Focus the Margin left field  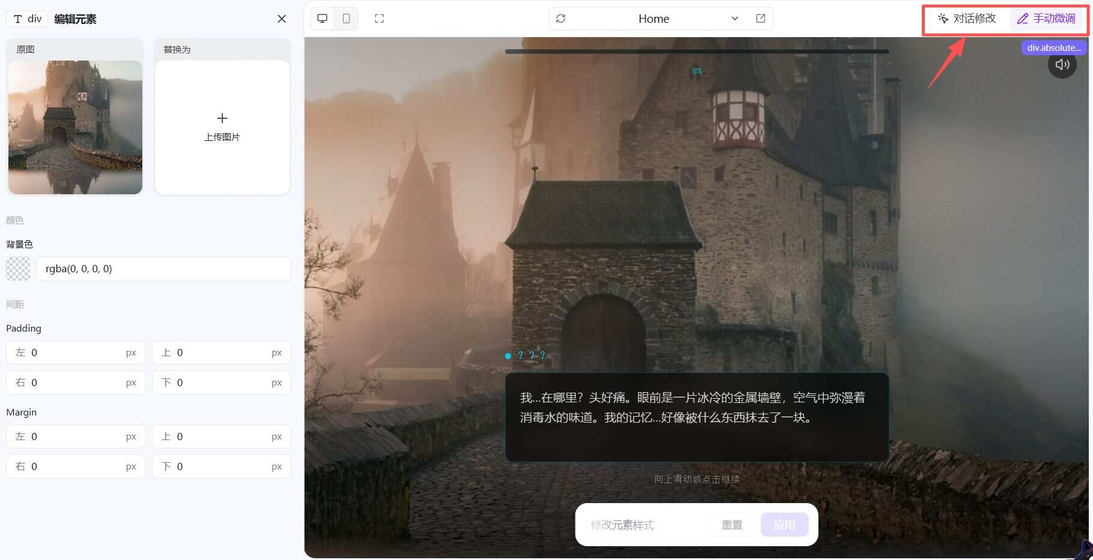[76, 436]
